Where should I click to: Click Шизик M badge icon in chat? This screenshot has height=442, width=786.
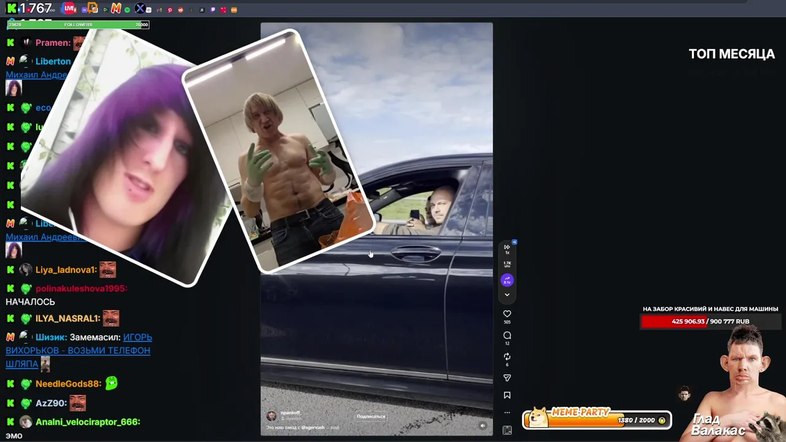click(x=10, y=337)
